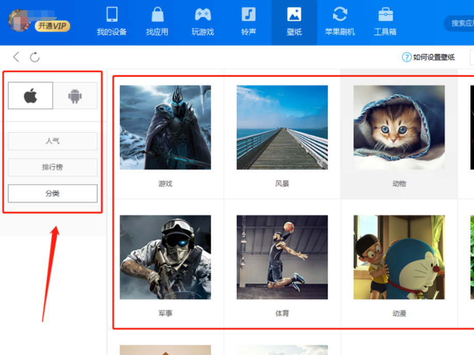Image resolution: width=474 pixels, height=355 pixels.
Task: Click the 动漫 category label
Action: point(399,313)
